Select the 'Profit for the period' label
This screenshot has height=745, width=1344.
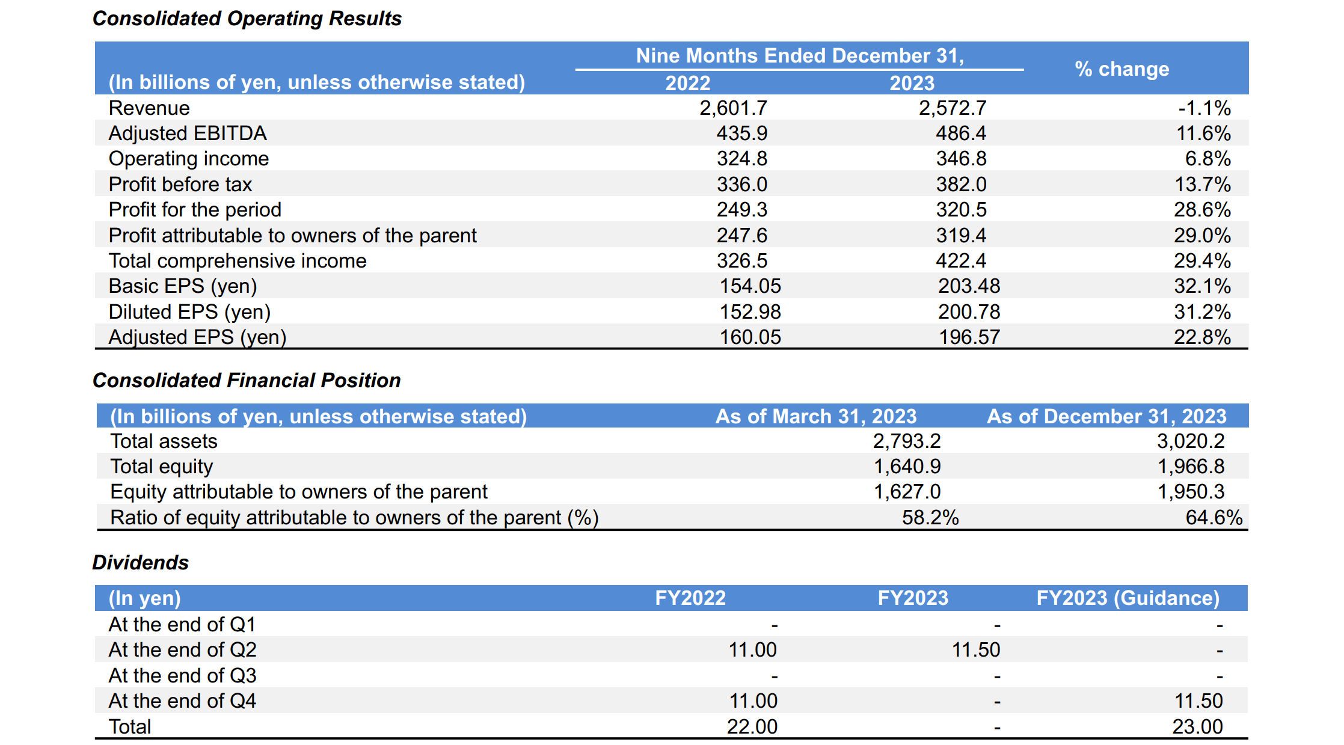pyautogui.click(x=195, y=210)
